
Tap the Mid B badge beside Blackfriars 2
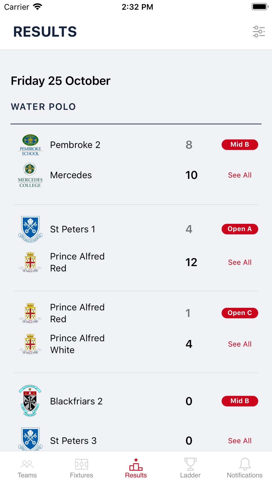[x=240, y=401]
